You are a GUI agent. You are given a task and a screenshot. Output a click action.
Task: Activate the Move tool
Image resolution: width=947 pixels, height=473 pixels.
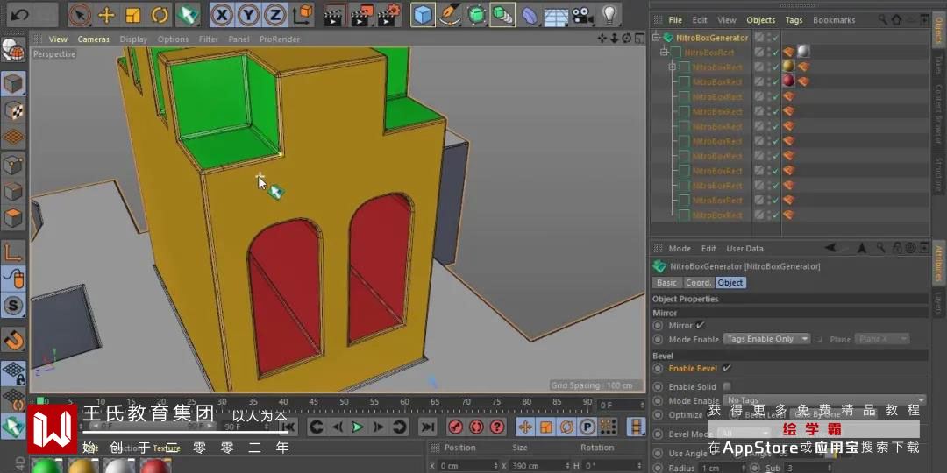[x=106, y=15]
